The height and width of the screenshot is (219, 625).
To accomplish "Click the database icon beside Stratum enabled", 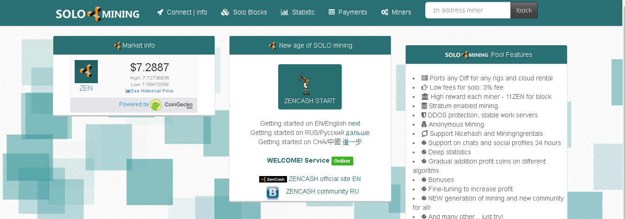I will pos(424,106).
